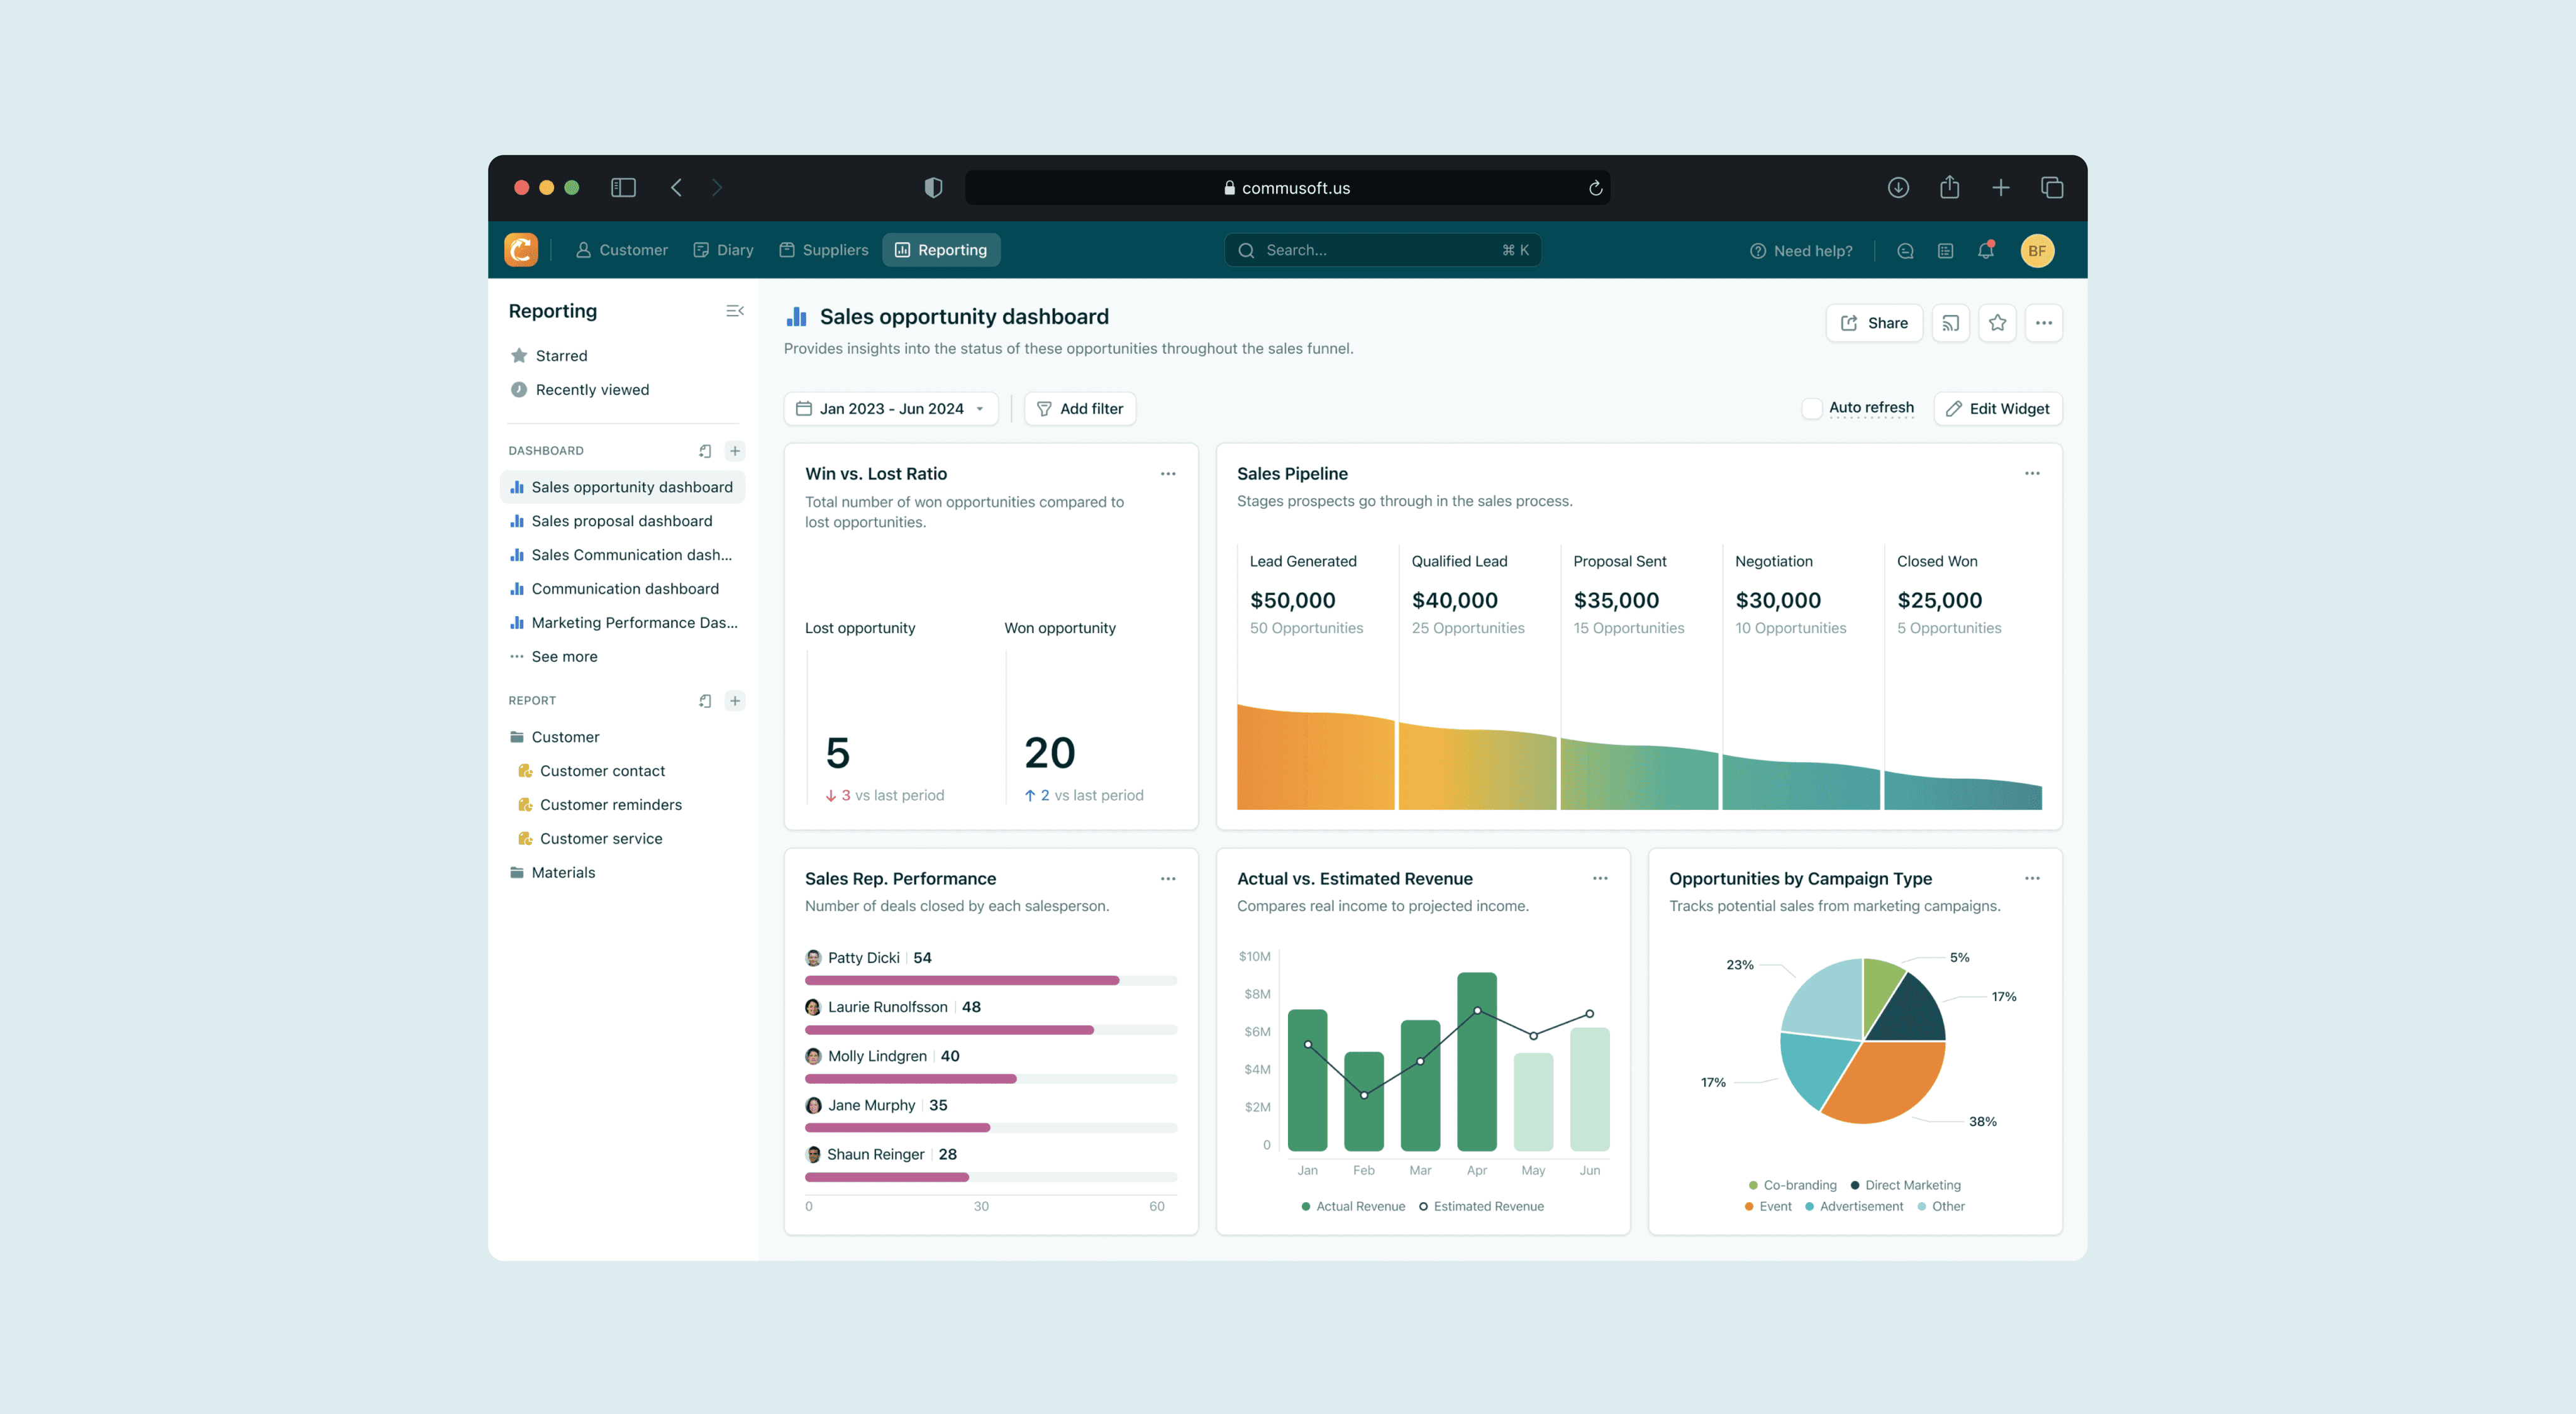Select the Sales proposal dashboard
The height and width of the screenshot is (1414, 2576).
coord(621,520)
